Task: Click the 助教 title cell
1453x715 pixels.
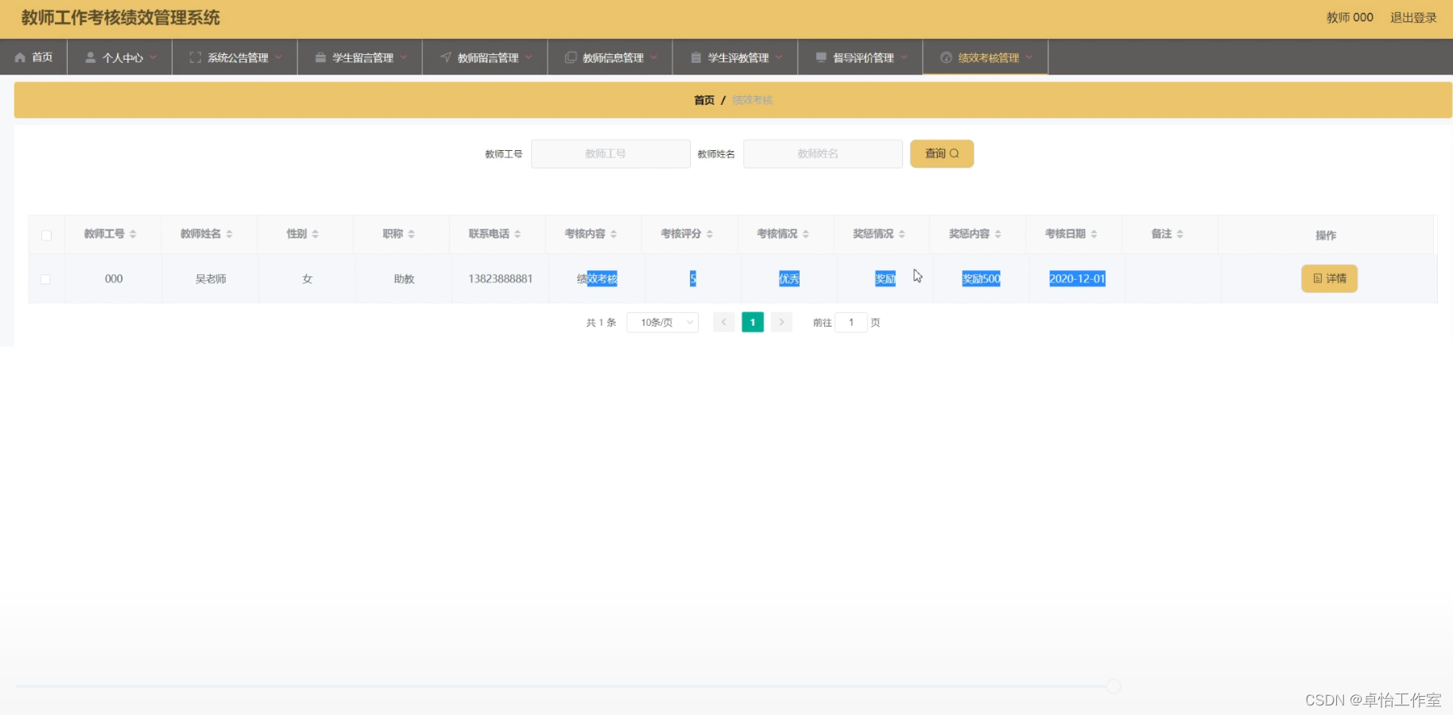Action: (404, 279)
